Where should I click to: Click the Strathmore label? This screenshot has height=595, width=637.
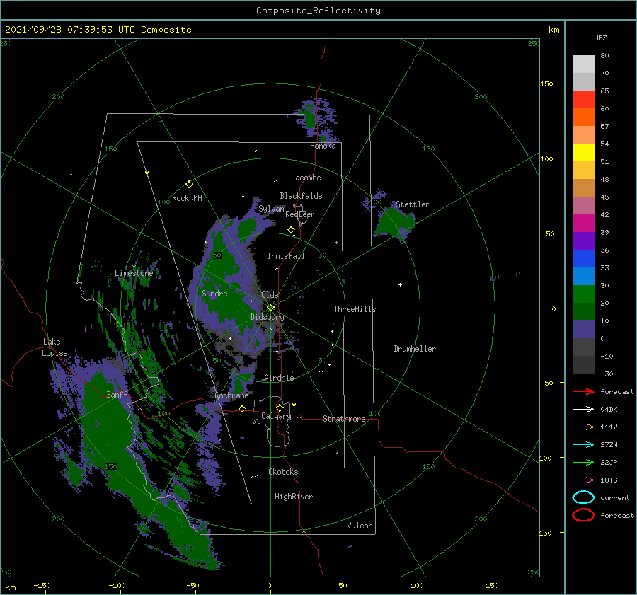coord(344,419)
